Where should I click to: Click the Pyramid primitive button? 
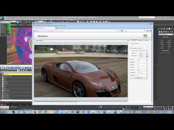click(x=169, y=46)
